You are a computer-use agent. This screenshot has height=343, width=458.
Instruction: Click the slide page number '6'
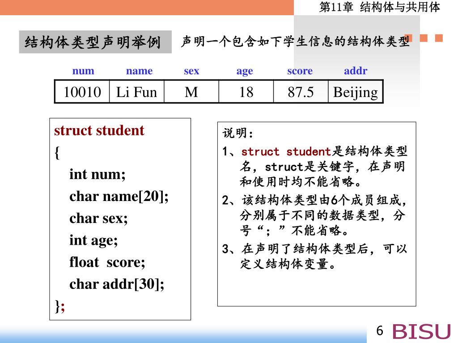[x=380, y=331]
